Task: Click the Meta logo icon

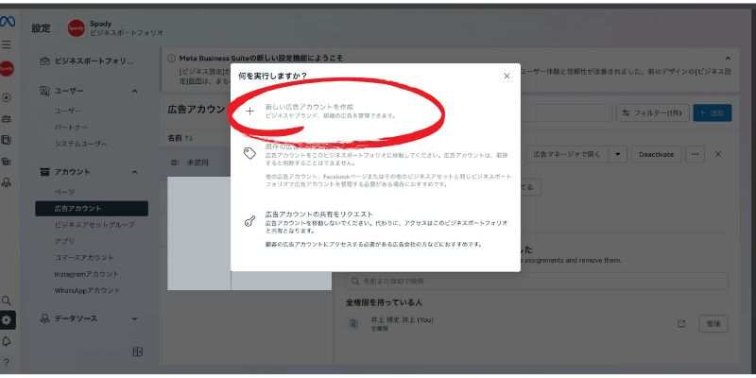Action: [x=7, y=22]
